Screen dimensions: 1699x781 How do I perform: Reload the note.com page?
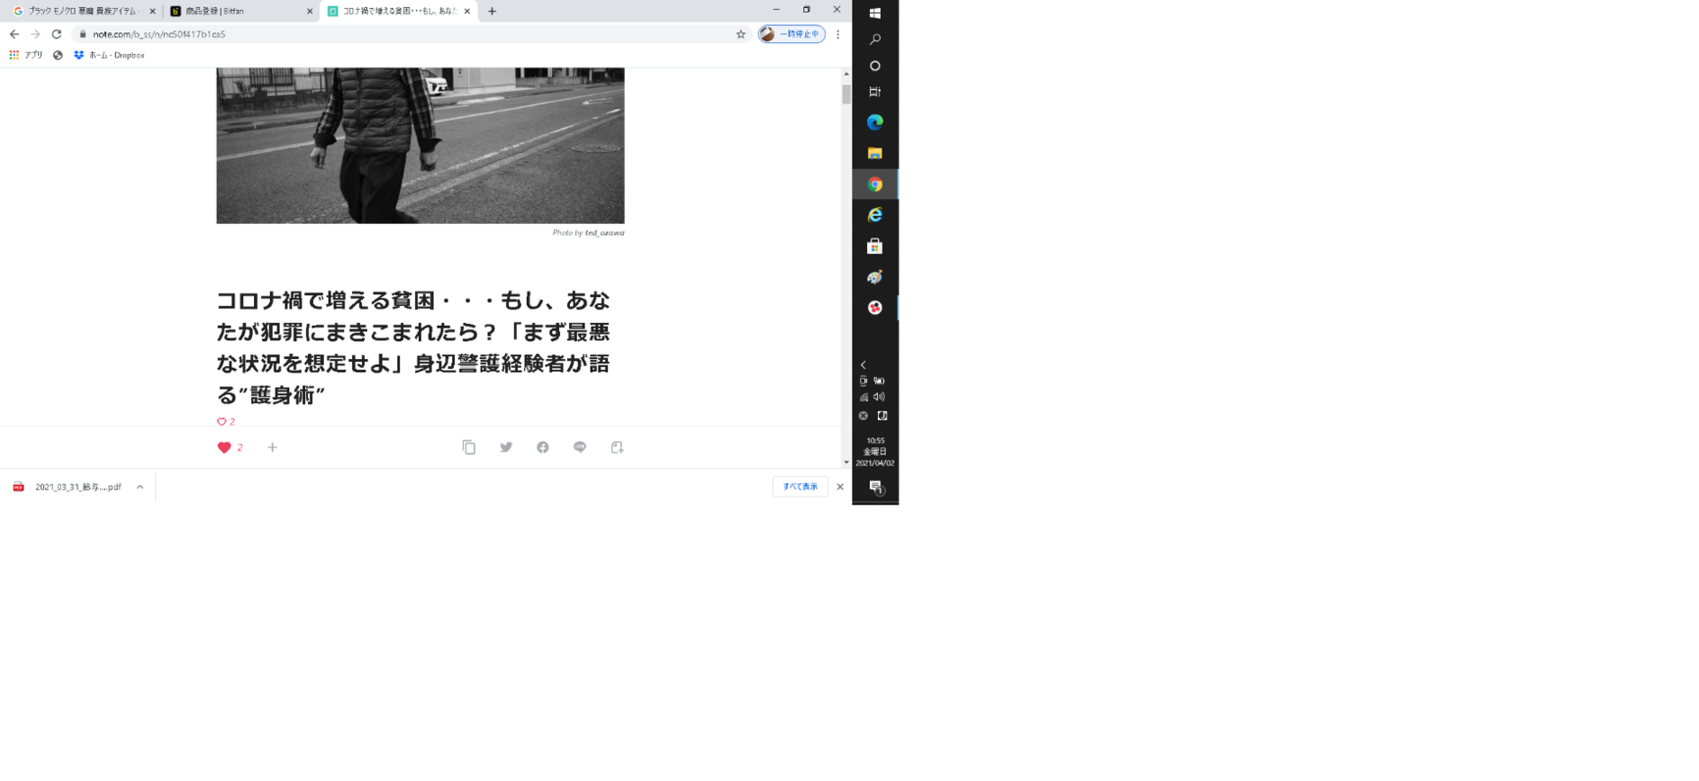[57, 34]
